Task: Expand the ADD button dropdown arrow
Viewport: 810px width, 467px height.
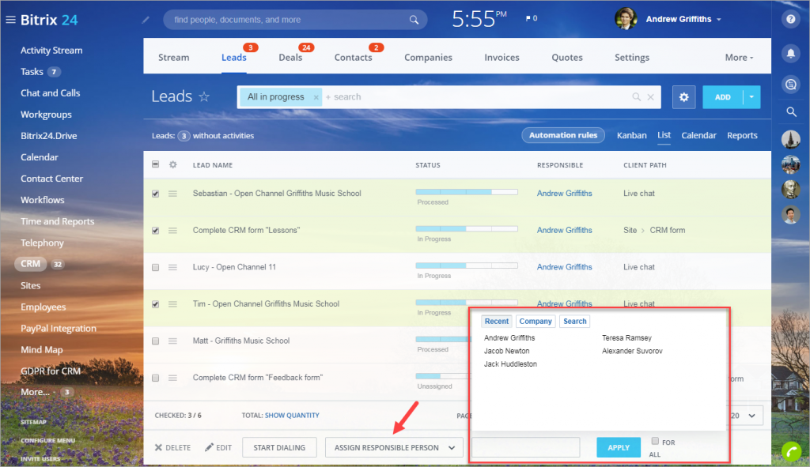Action: 751,97
